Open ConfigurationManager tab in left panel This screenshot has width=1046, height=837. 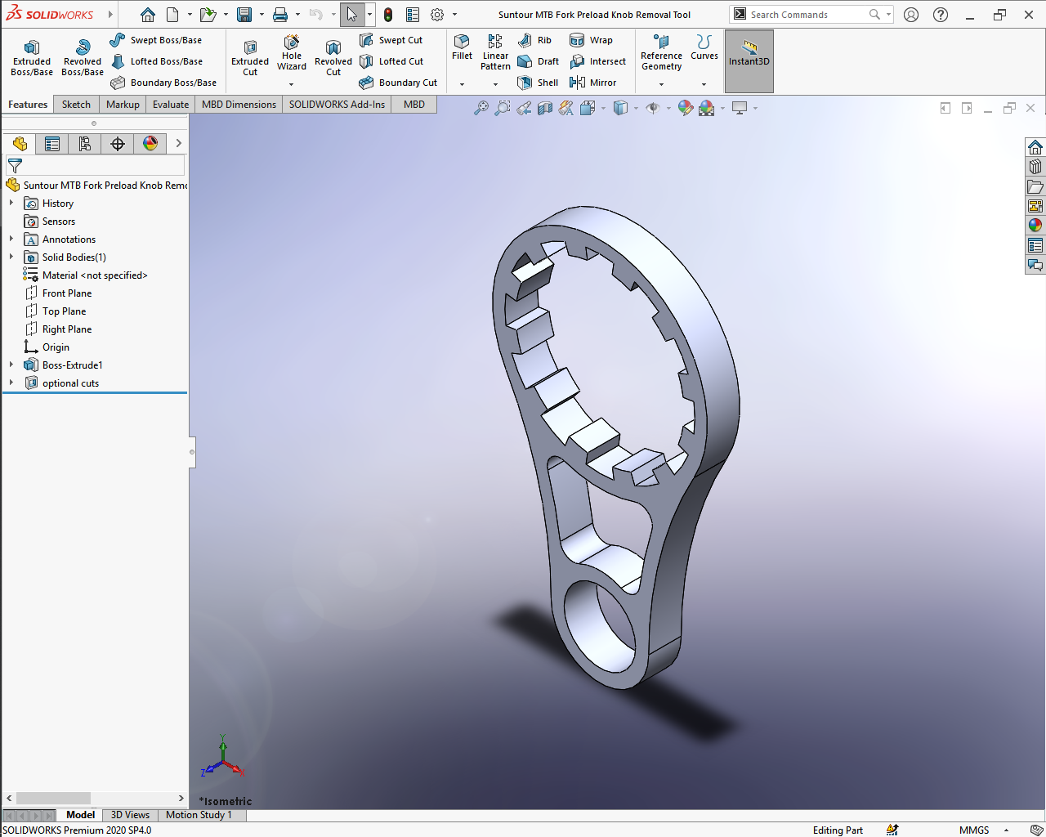tap(85, 144)
